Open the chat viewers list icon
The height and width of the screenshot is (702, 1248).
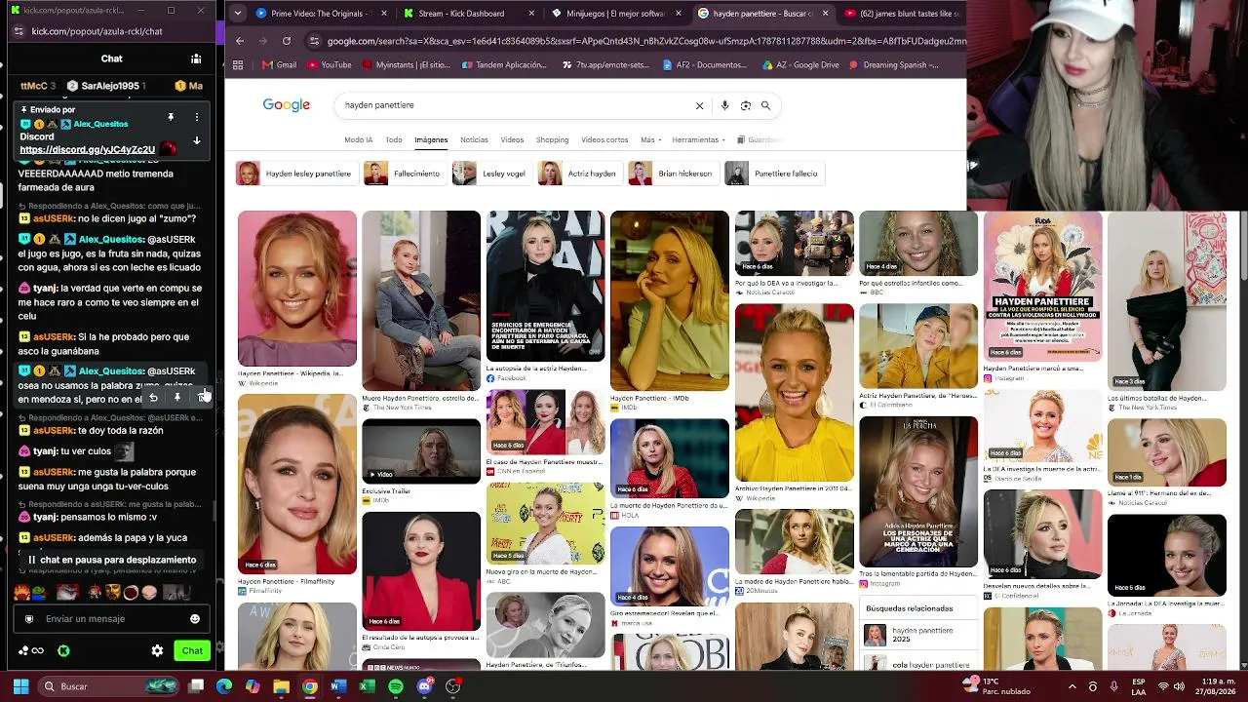[x=196, y=58]
